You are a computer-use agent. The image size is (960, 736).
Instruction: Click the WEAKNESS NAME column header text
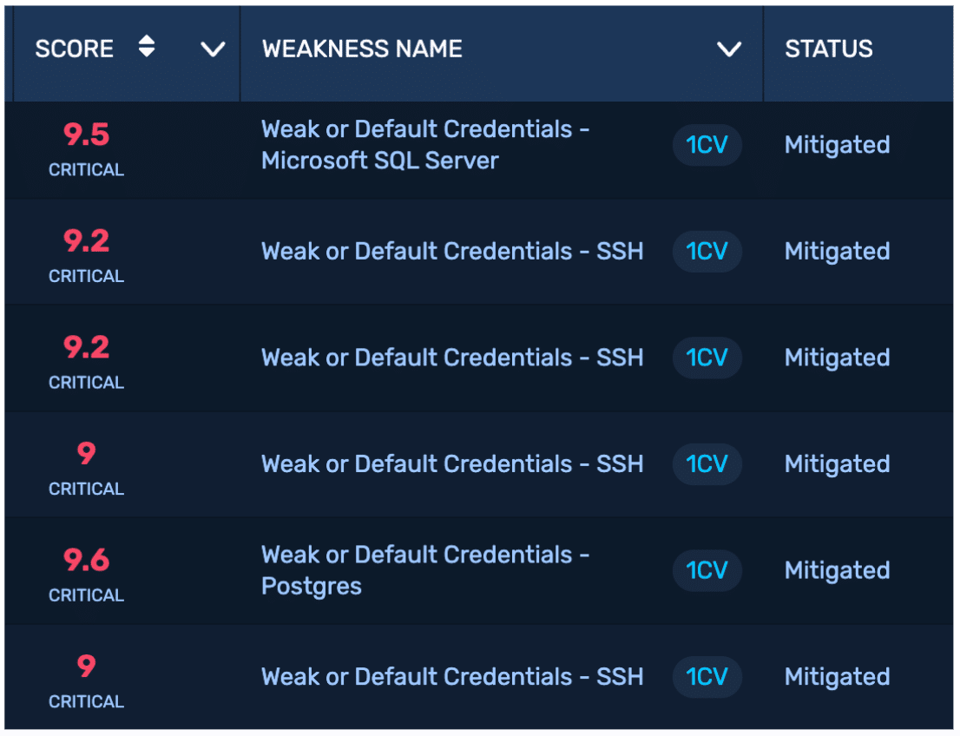(362, 49)
